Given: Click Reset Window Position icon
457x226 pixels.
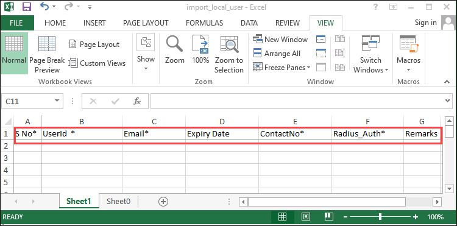Looking at the screenshot, I should click(x=340, y=67).
